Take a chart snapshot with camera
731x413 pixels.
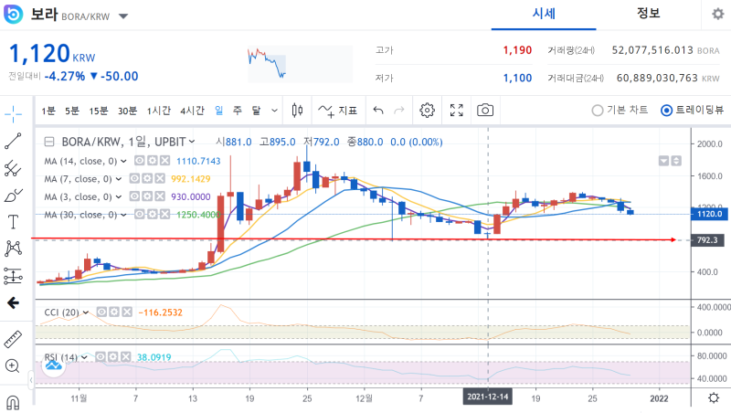485,111
